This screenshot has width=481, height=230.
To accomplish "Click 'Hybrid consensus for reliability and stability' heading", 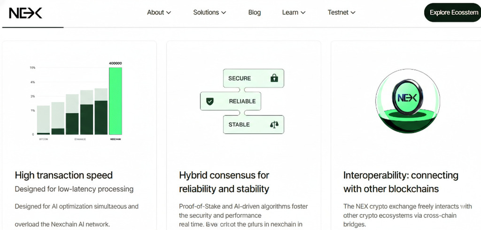I will (224, 182).
